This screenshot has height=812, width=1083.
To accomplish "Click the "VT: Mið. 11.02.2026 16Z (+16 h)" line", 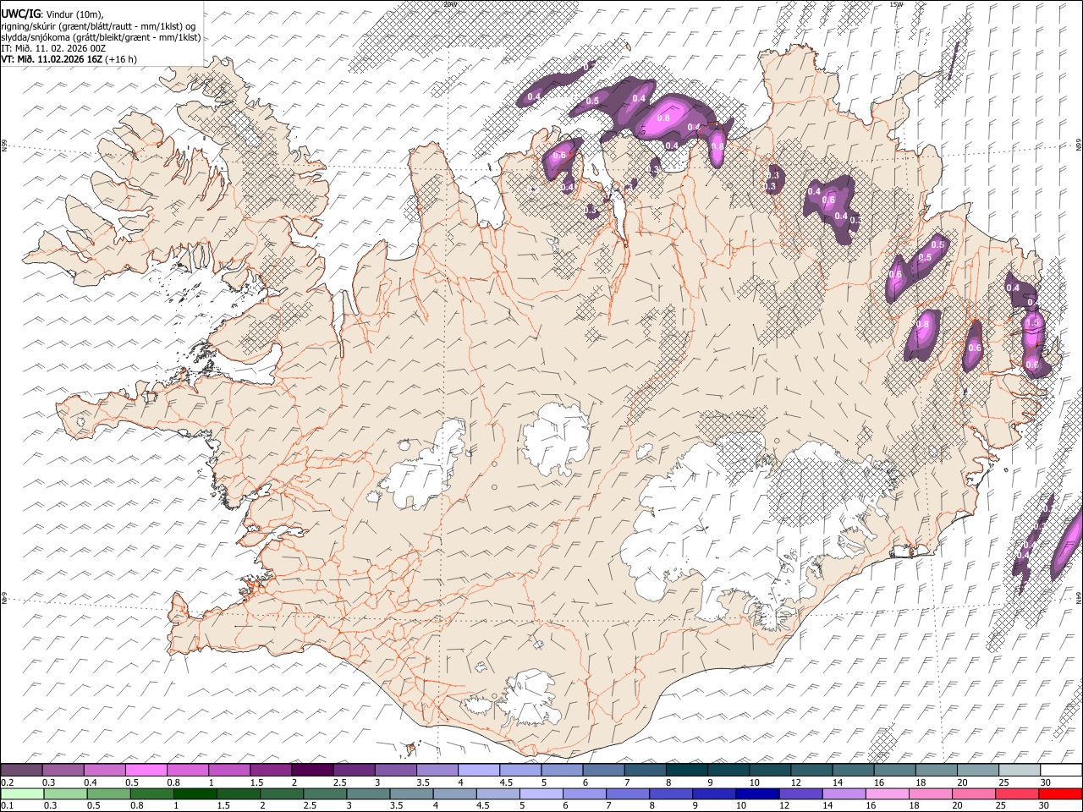I will point(69,59).
